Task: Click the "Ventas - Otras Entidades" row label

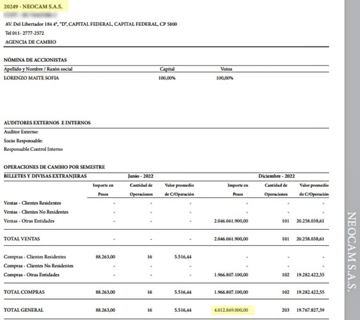Action: pyautogui.click(x=29, y=221)
